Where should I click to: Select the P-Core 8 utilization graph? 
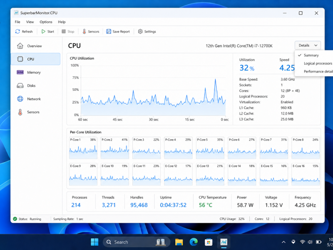tap(306, 148)
